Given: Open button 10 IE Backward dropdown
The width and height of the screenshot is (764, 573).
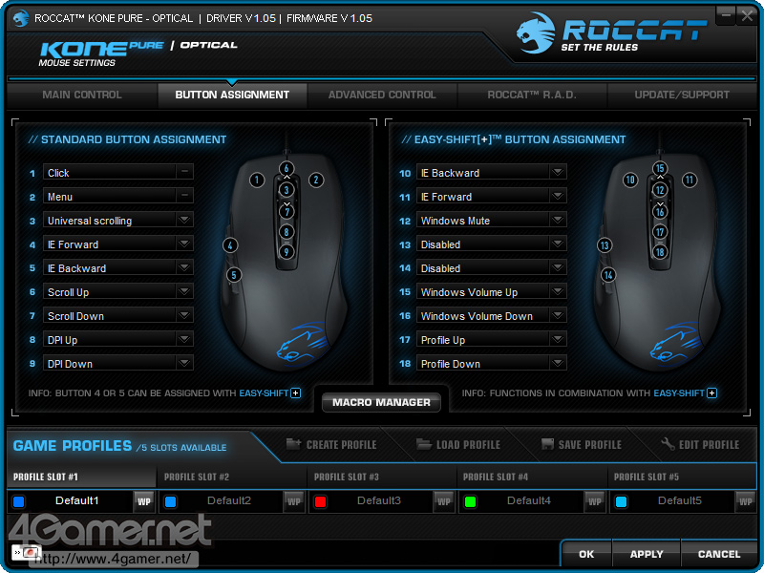Looking at the screenshot, I should point(558,172).
